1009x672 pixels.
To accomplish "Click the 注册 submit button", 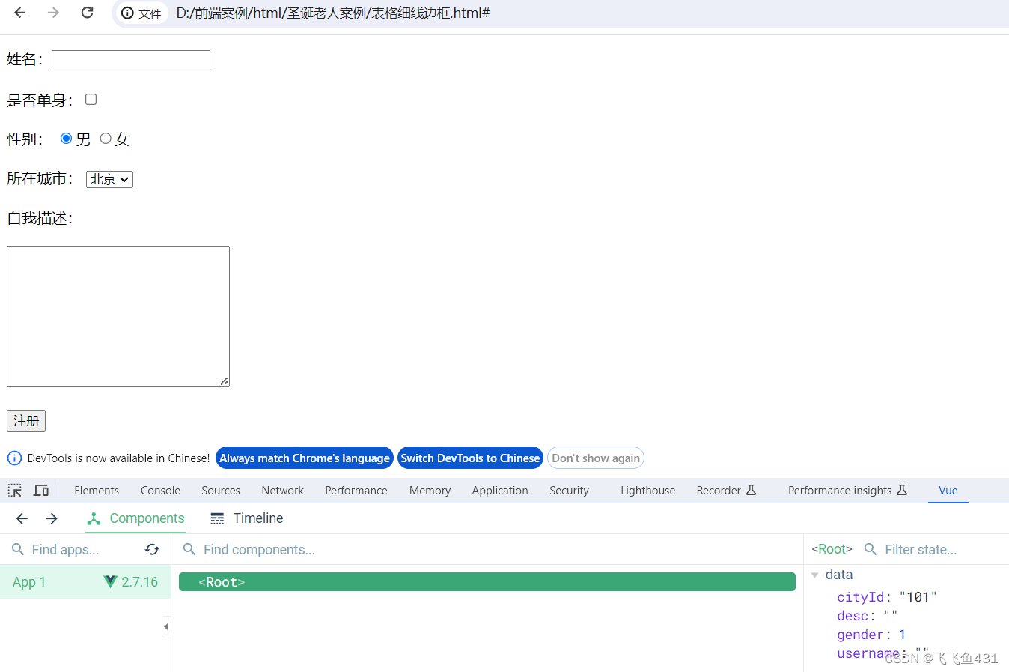I will [x=26, y=421].
